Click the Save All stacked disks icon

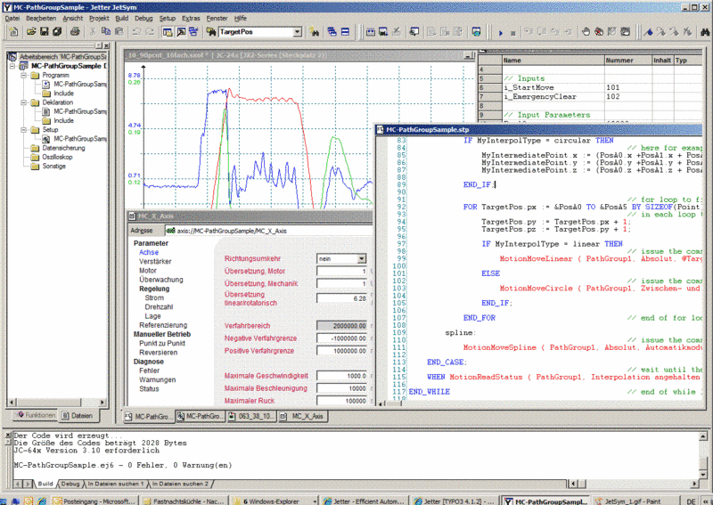coord(57,32)
